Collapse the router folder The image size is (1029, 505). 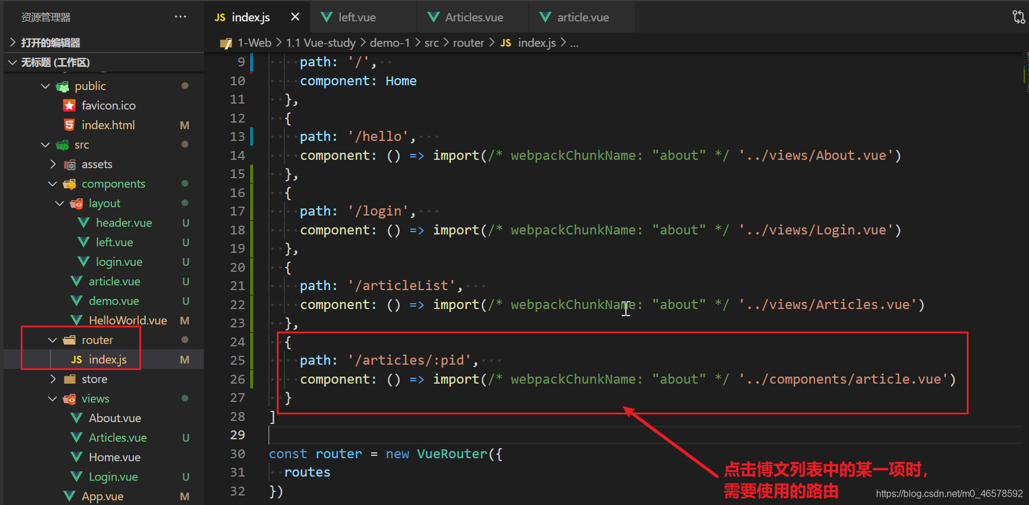coord(53,340)
